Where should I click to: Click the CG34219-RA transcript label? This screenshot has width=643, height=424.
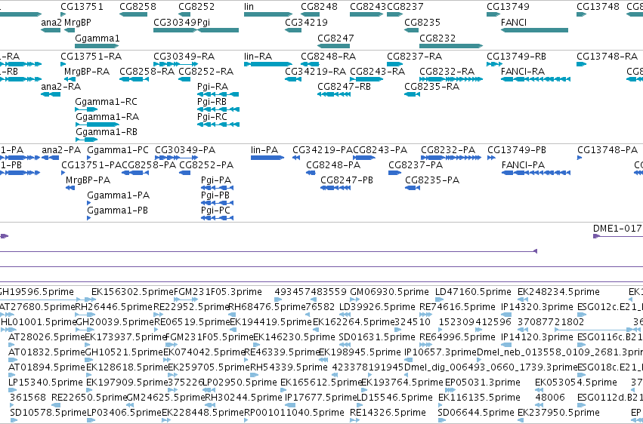pyautogui.click(x=315, y=71)
